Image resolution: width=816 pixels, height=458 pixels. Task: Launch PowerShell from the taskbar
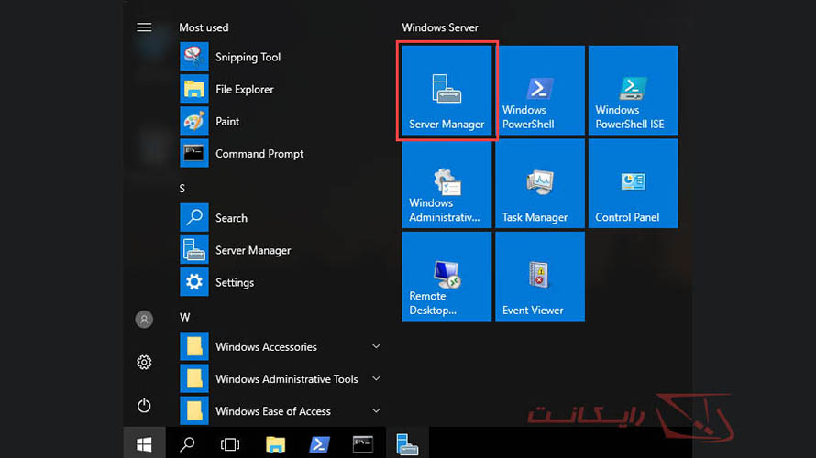coord(319,444)
